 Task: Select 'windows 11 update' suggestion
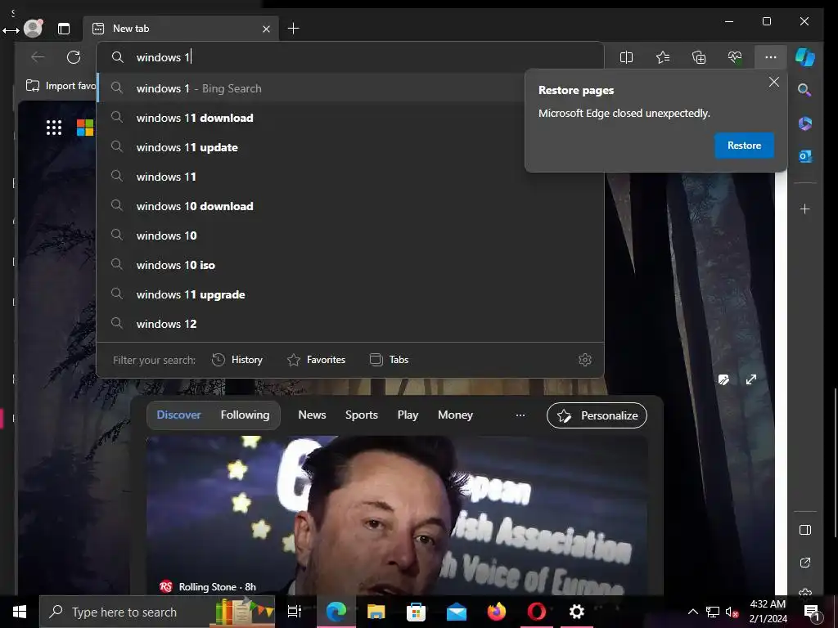[350, 147]
